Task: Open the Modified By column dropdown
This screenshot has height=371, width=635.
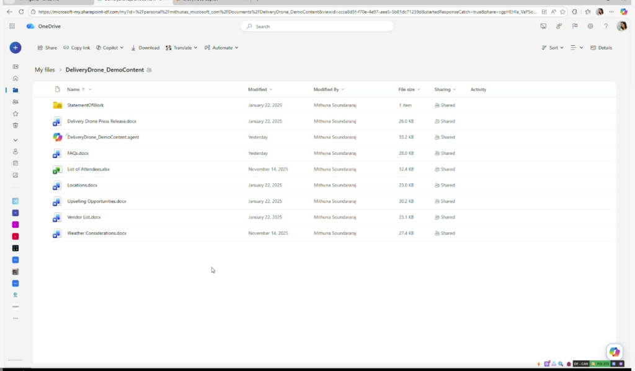Action: [x=342, y=89]
